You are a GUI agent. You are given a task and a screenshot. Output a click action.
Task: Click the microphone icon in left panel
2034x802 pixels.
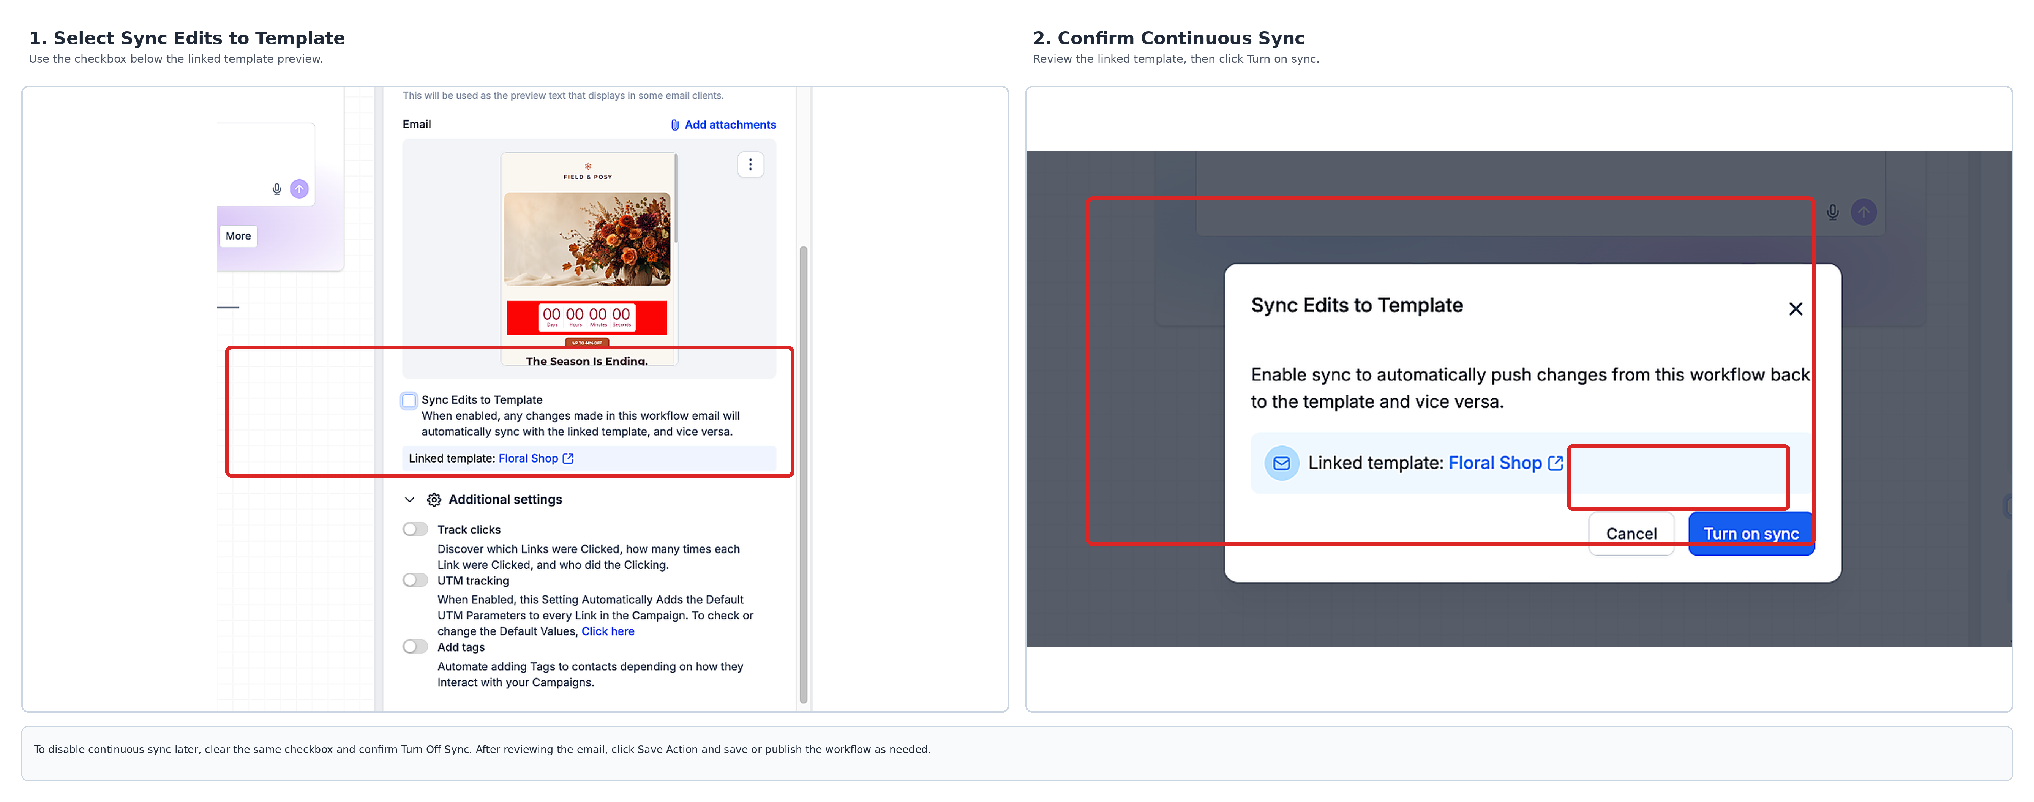click(x=277, y=189)
